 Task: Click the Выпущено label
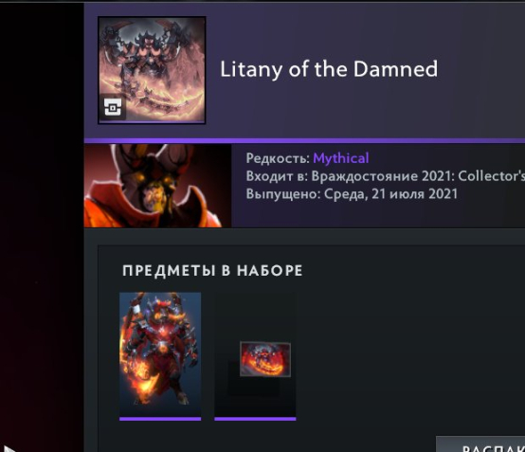[x=283, y=194]
